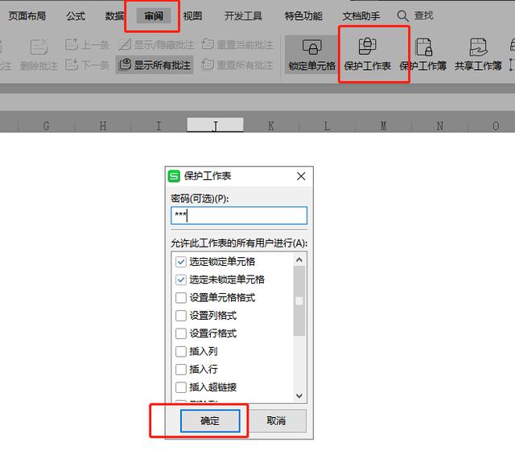Click the permissions list scroll down arrow
The width and height of the screenshot is (515, 474).
pos(299,395)
